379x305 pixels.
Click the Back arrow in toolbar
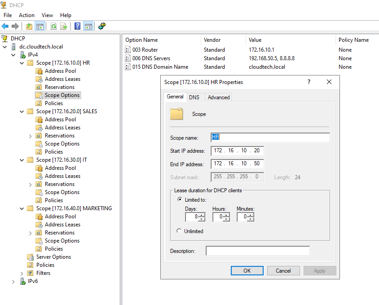(x=5, y=27)
